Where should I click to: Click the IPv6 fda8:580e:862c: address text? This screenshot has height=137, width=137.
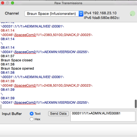click(102, 18)
